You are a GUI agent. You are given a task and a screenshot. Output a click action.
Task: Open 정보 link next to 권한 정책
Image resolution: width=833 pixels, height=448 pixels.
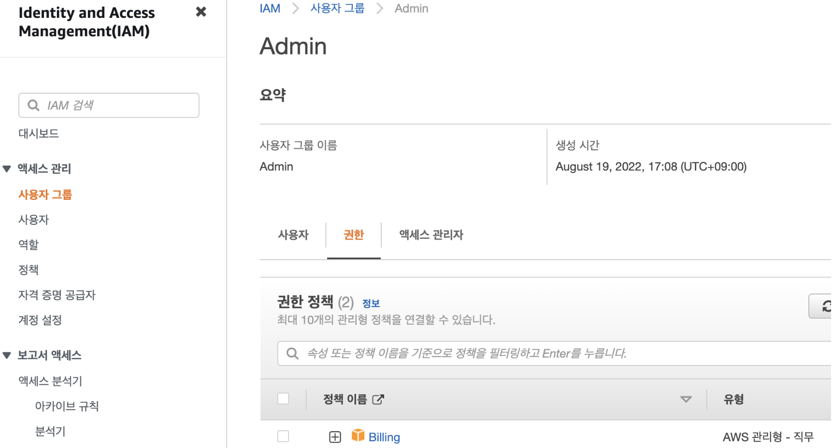[371, 304]
